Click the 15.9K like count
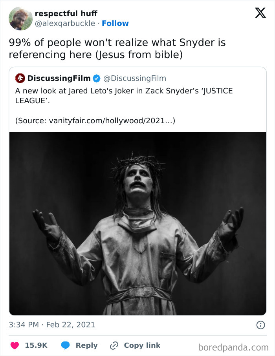Image resolution: width=275 pixels, height=356 pixels. point(36,345)
